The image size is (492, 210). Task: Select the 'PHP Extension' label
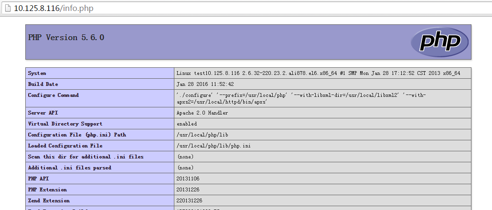47,189
